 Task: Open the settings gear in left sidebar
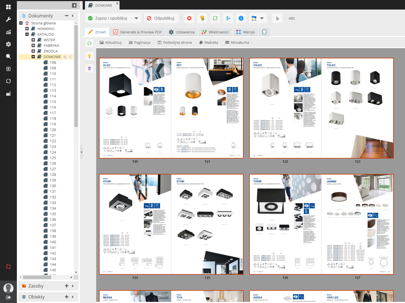(x=8, y=44)
